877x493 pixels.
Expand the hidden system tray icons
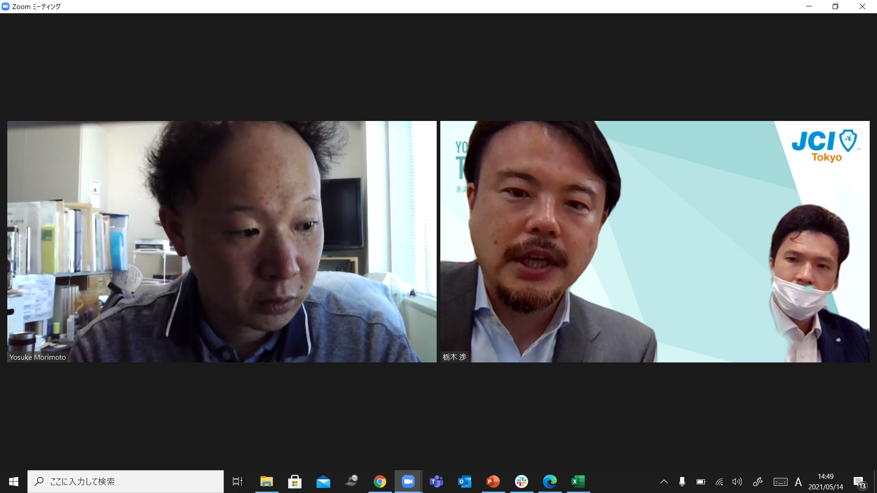(664, 482)
